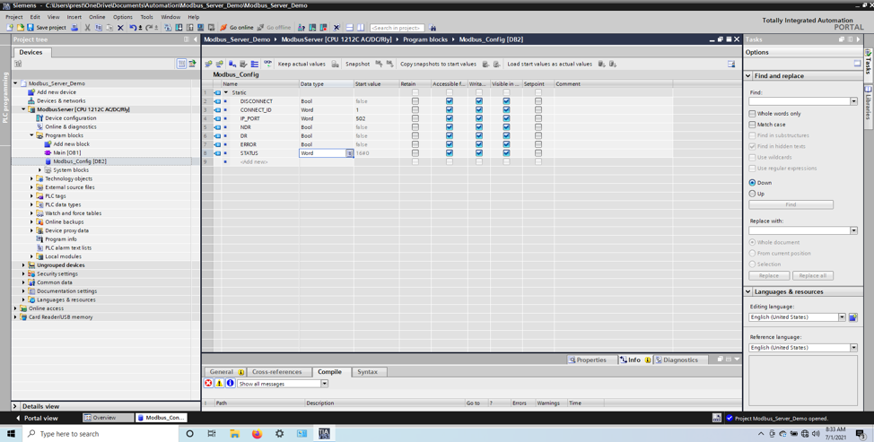874x442 pixels.
Task: Select the Down search direction radio button
Action: [x=753, y=183]
